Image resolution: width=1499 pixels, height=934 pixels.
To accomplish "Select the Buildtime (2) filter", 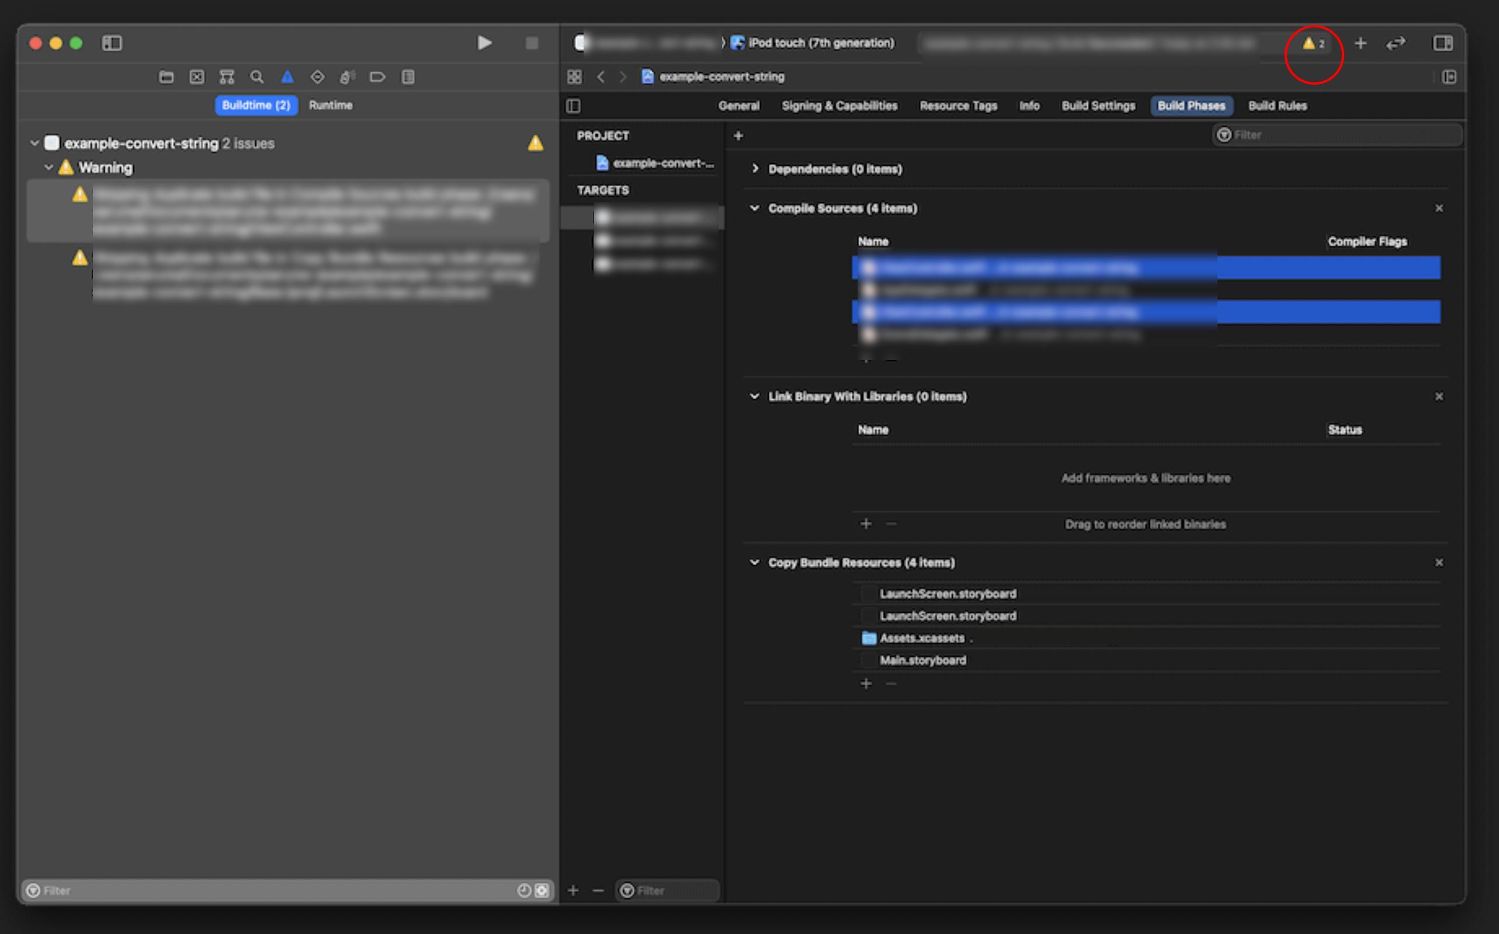I will 256,106.
